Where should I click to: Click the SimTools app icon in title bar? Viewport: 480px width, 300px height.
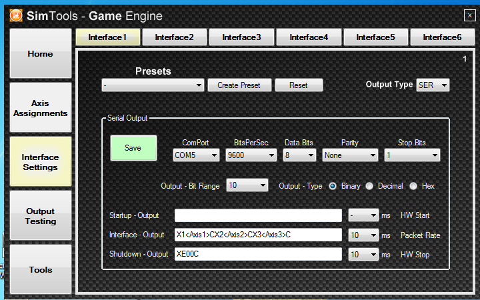point(16,15)
